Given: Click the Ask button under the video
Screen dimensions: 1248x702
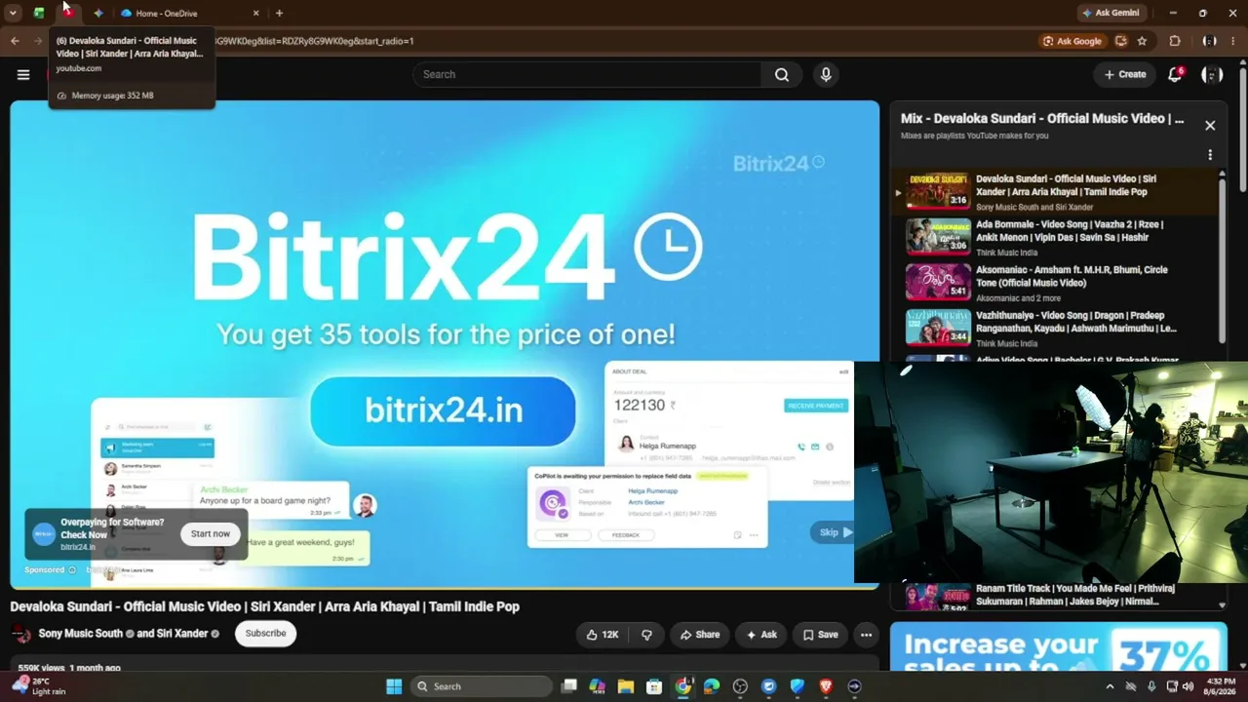Looking at the screenshot, I should 761,635.
